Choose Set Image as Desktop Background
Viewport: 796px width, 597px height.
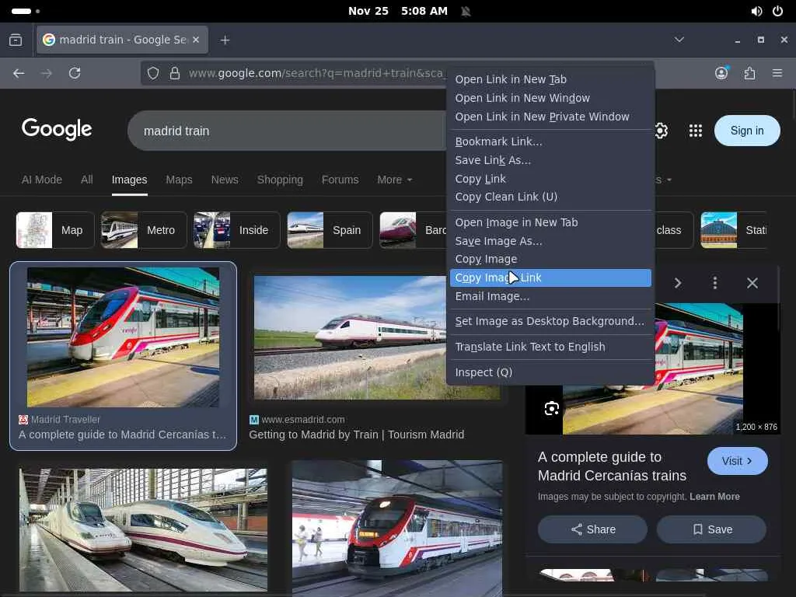550,321
